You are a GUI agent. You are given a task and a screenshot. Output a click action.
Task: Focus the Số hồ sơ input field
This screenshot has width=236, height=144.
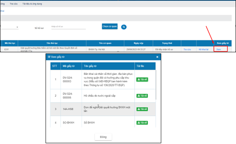coord(69,27)
